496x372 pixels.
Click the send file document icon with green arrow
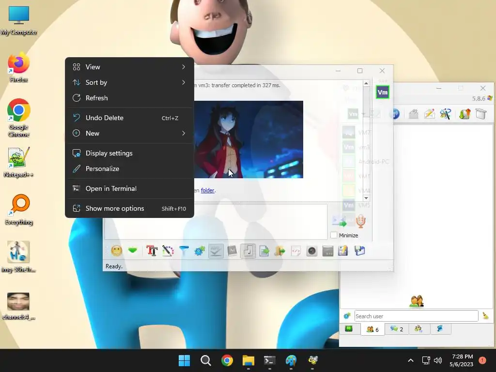264,251
